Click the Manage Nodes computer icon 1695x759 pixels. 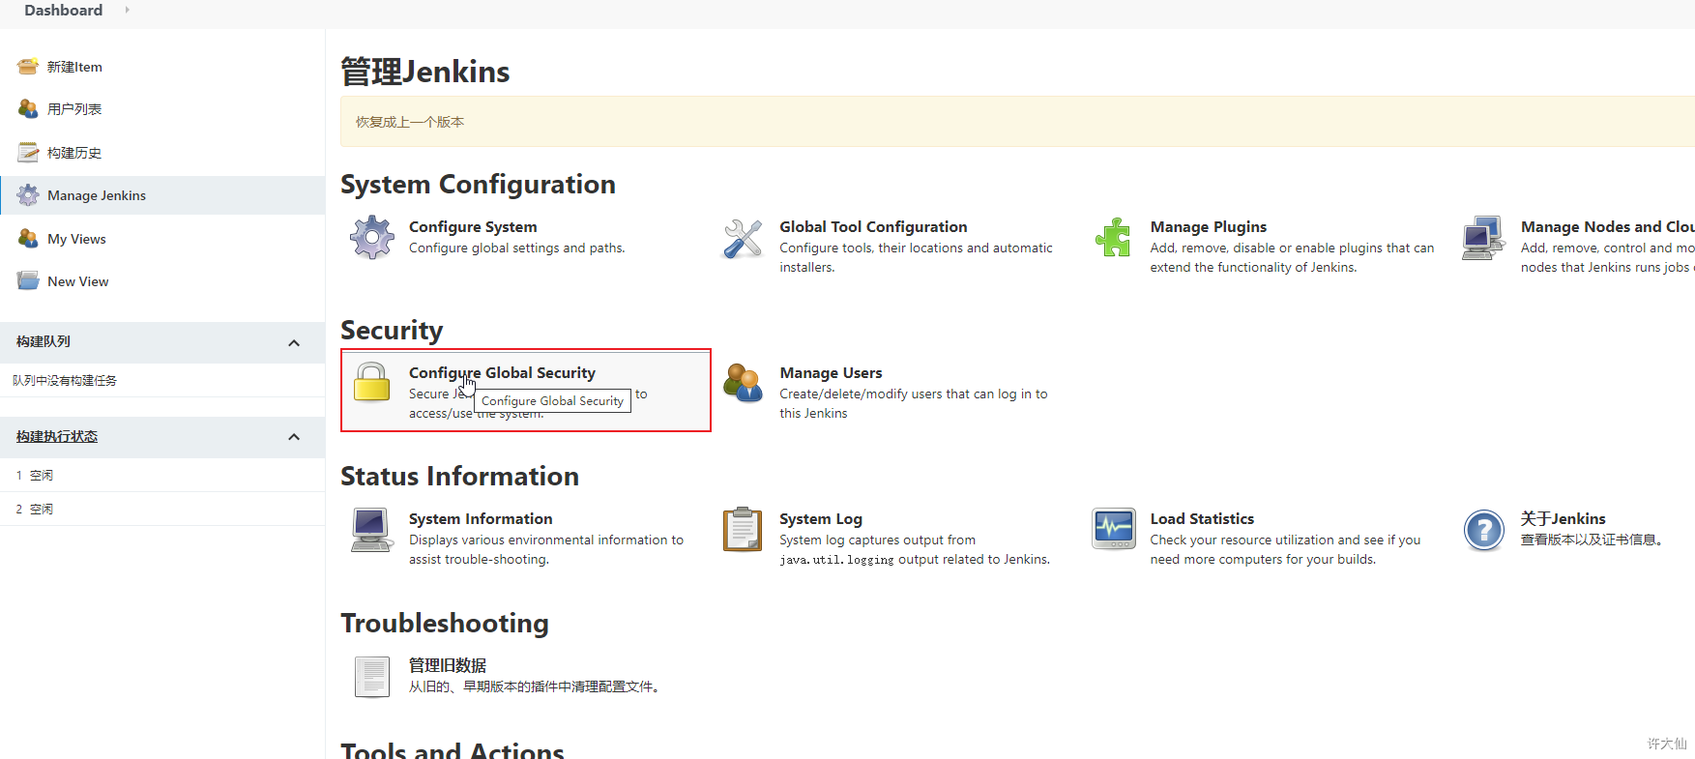(x=1483, y=238)
